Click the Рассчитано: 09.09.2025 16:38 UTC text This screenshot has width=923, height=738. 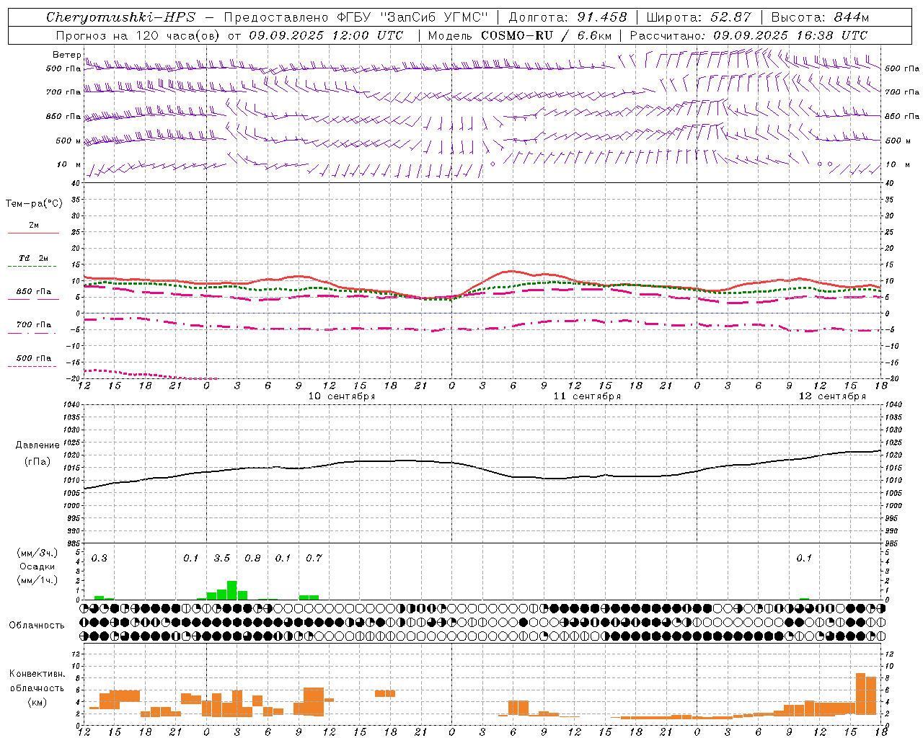[x=748, y=35]
